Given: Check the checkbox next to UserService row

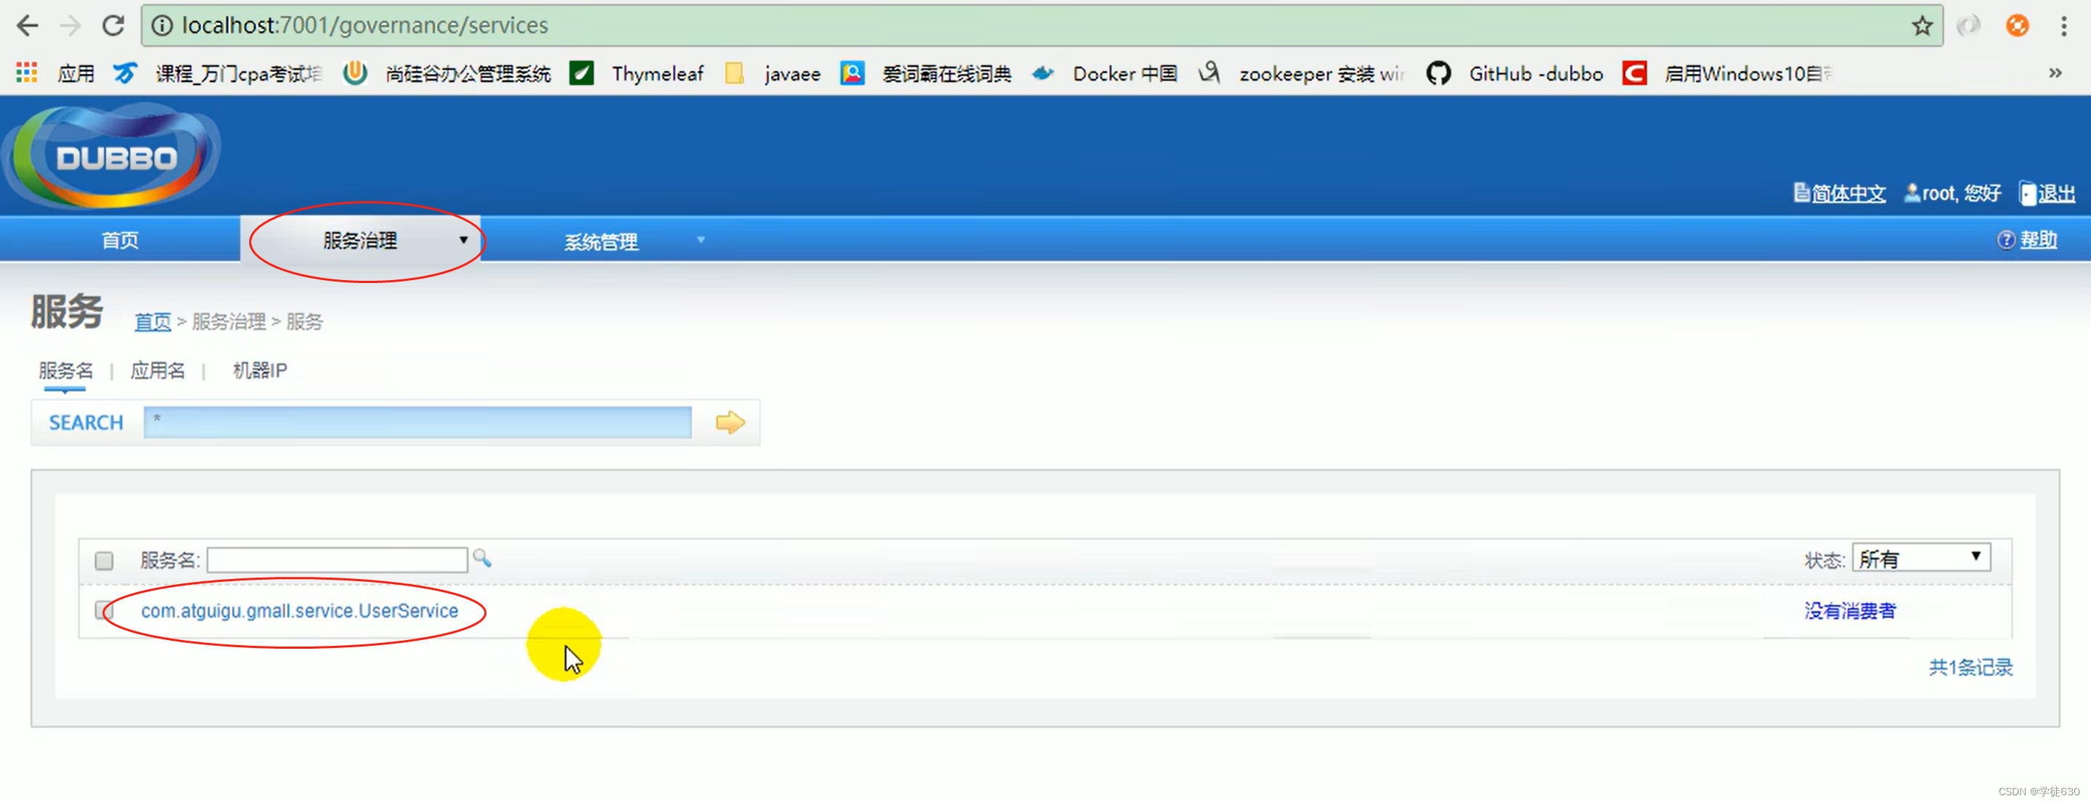Looking at the screenshot, I should pyautogui.click(x=104, y=611).
